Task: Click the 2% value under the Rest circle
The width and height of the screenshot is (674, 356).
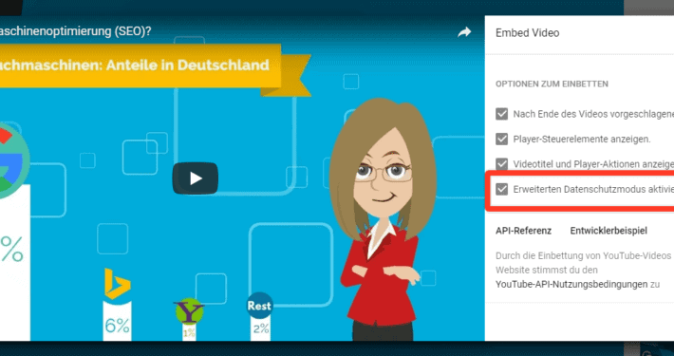Action: pyautogui.click(x=260, y=328)
